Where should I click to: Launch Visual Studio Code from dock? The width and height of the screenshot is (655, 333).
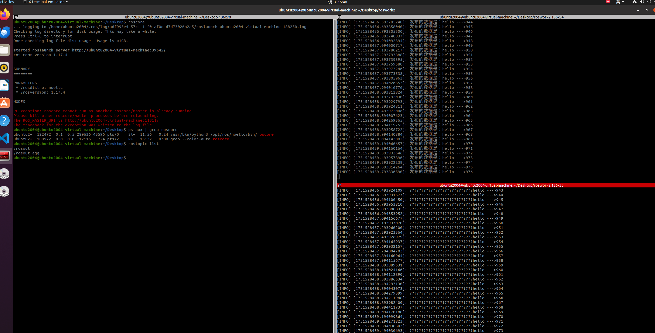coord(5,138)
